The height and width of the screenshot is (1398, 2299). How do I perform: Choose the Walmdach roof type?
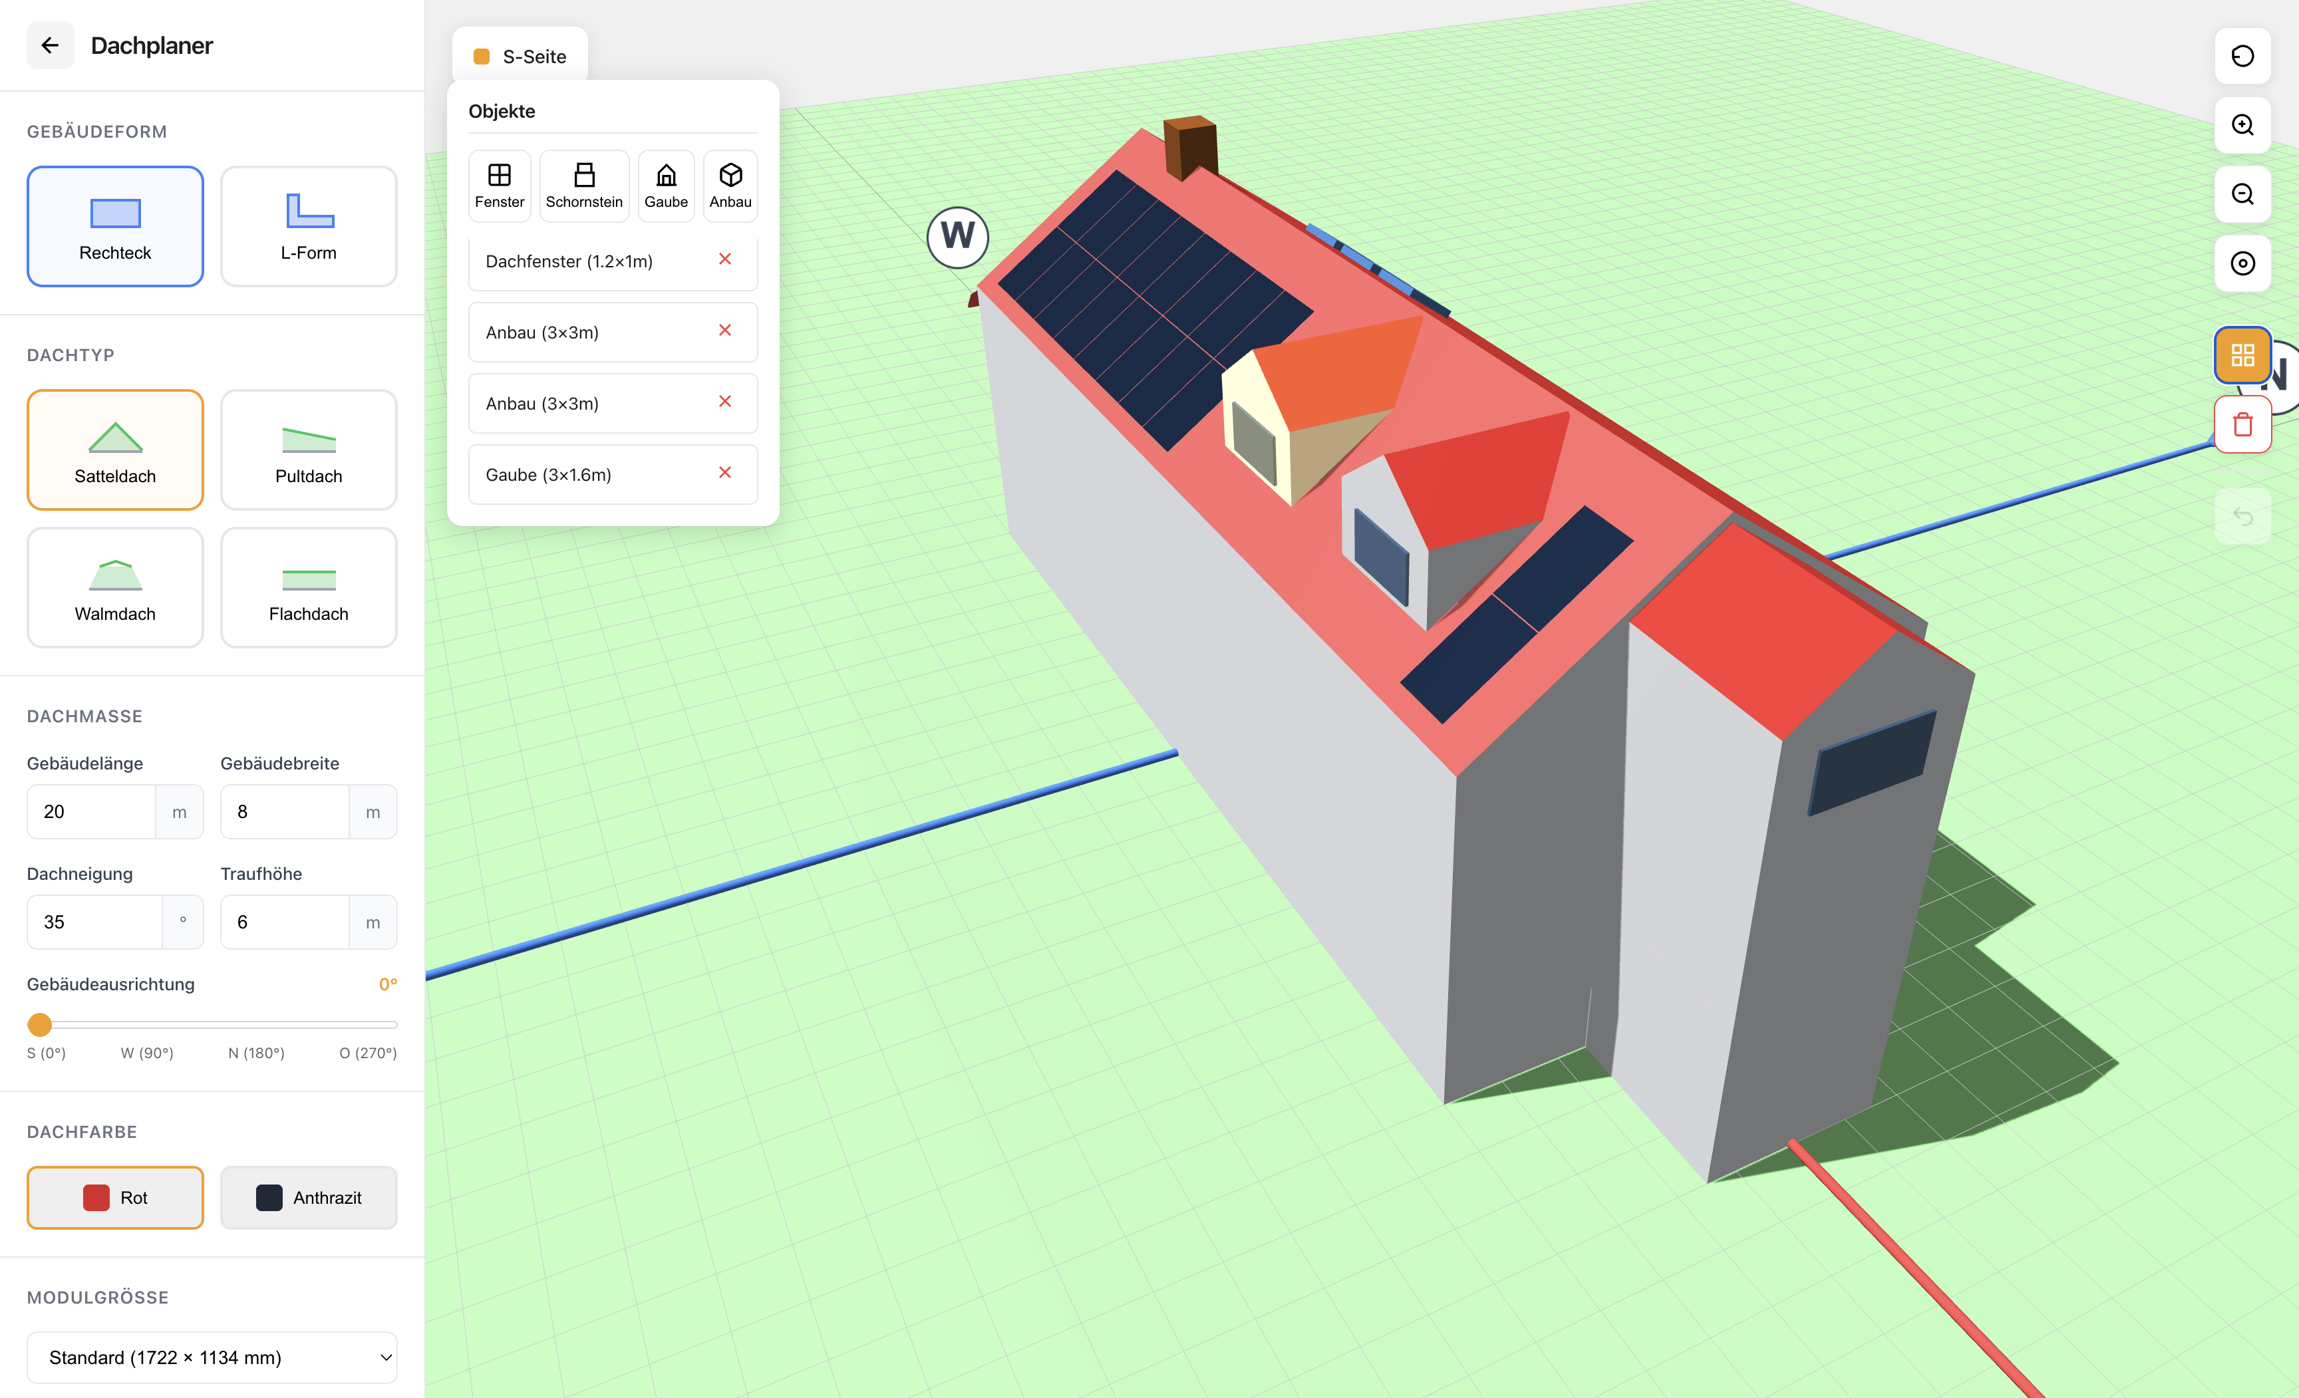point(115,587)
